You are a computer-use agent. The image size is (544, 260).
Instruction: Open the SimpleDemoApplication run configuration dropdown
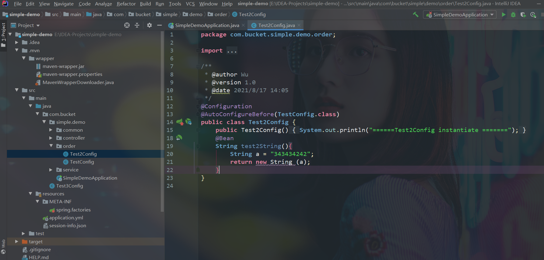tap(460, 15)
